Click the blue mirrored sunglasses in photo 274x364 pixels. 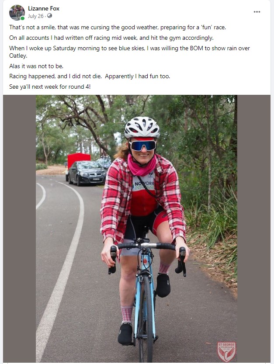142,146
